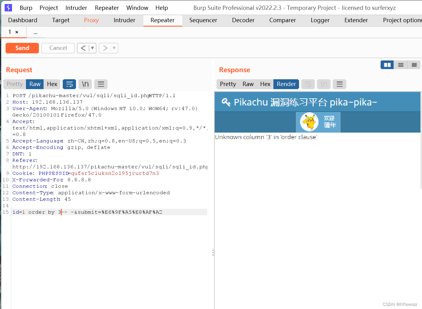Send the request
The image size is (422, 309).
coord(22,48)
